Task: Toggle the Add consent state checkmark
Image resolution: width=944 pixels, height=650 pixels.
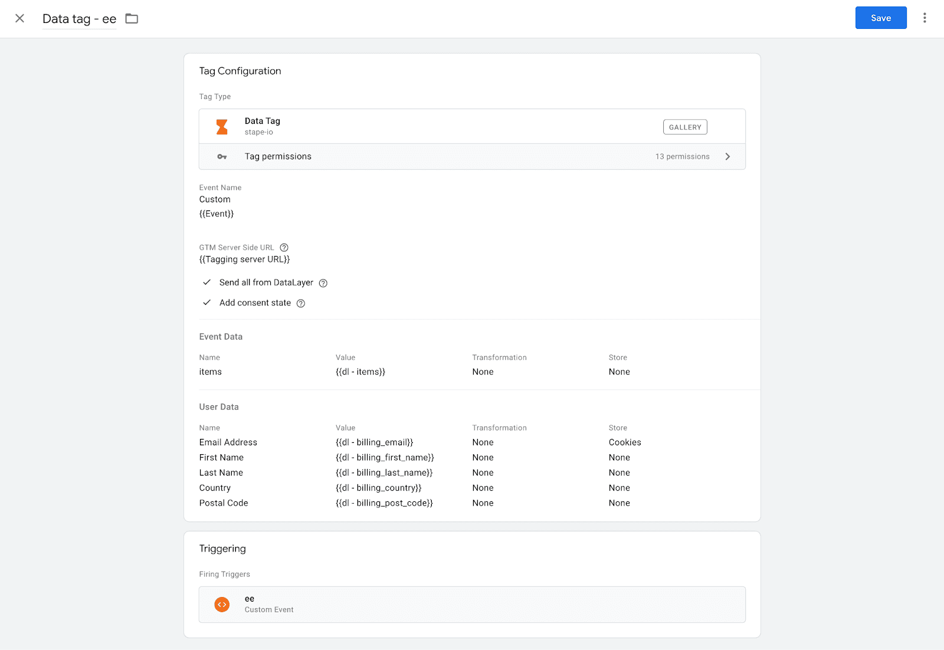Action: click(207, 303)
